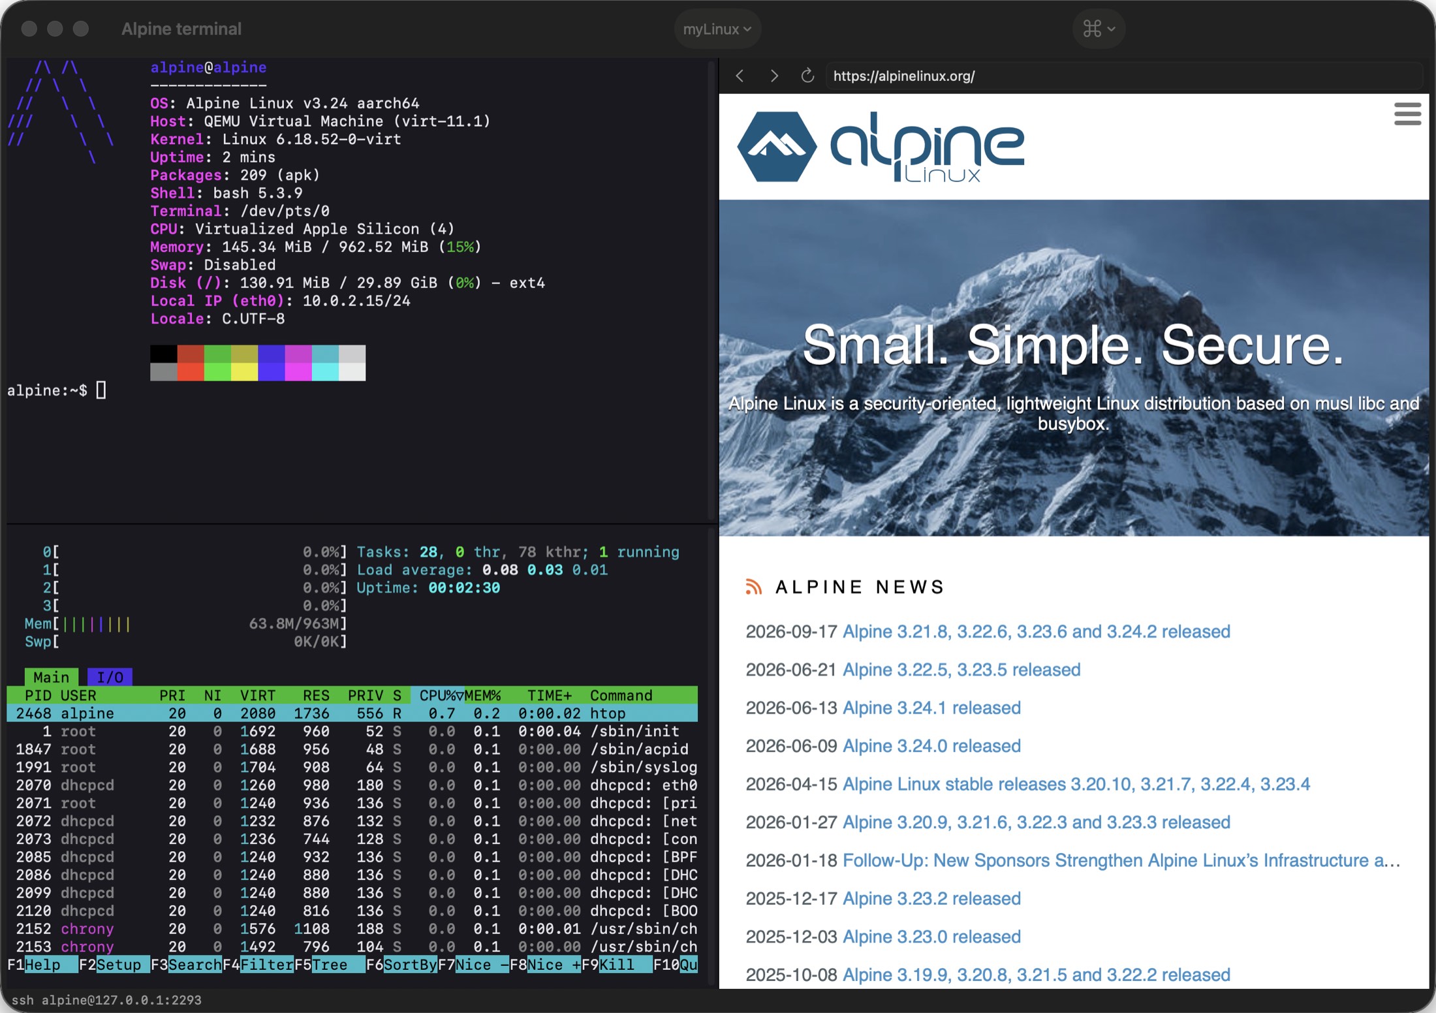Click the bright cyan color block
1436x1013 pixels.
click(x=325, y=372)
